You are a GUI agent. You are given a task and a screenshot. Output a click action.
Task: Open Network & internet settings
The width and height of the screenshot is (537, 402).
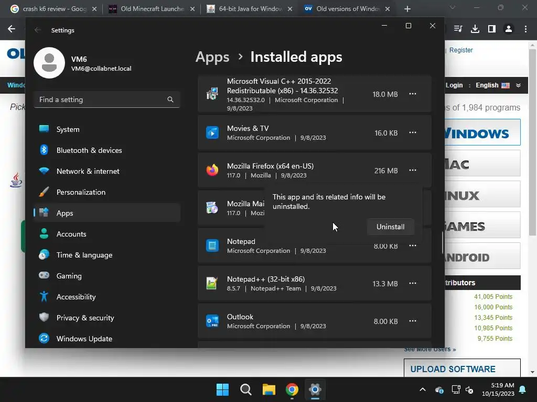[x=107, y=171]
